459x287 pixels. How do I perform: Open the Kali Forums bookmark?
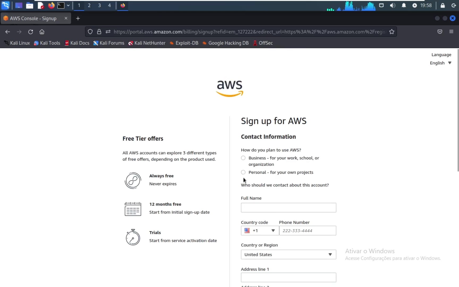109,43
